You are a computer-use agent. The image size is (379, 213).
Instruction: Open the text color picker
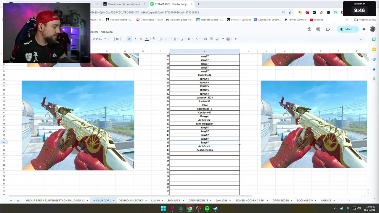[x=147, y=39]
